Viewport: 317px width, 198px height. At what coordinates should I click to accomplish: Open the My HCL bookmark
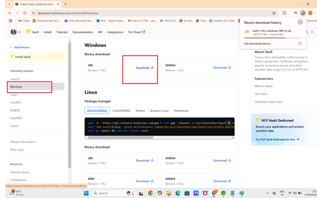tap(186, 21)
